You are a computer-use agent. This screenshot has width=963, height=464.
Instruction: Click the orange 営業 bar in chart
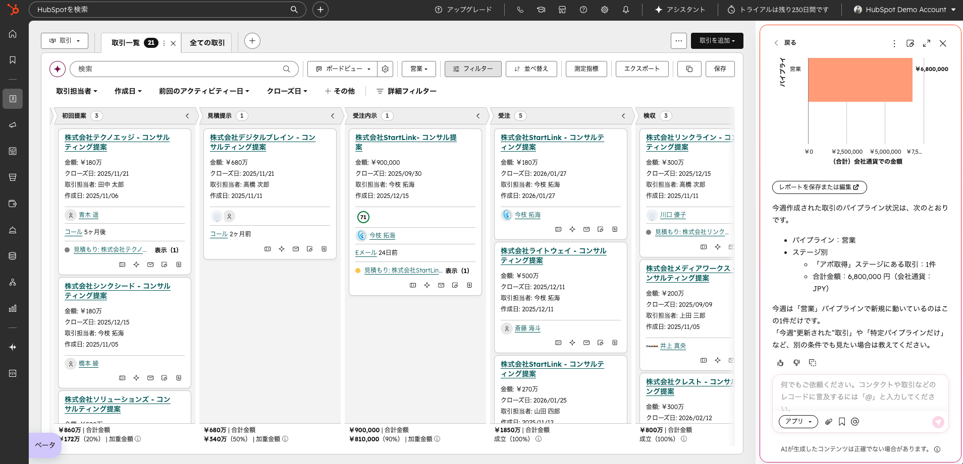coord(860,80)
